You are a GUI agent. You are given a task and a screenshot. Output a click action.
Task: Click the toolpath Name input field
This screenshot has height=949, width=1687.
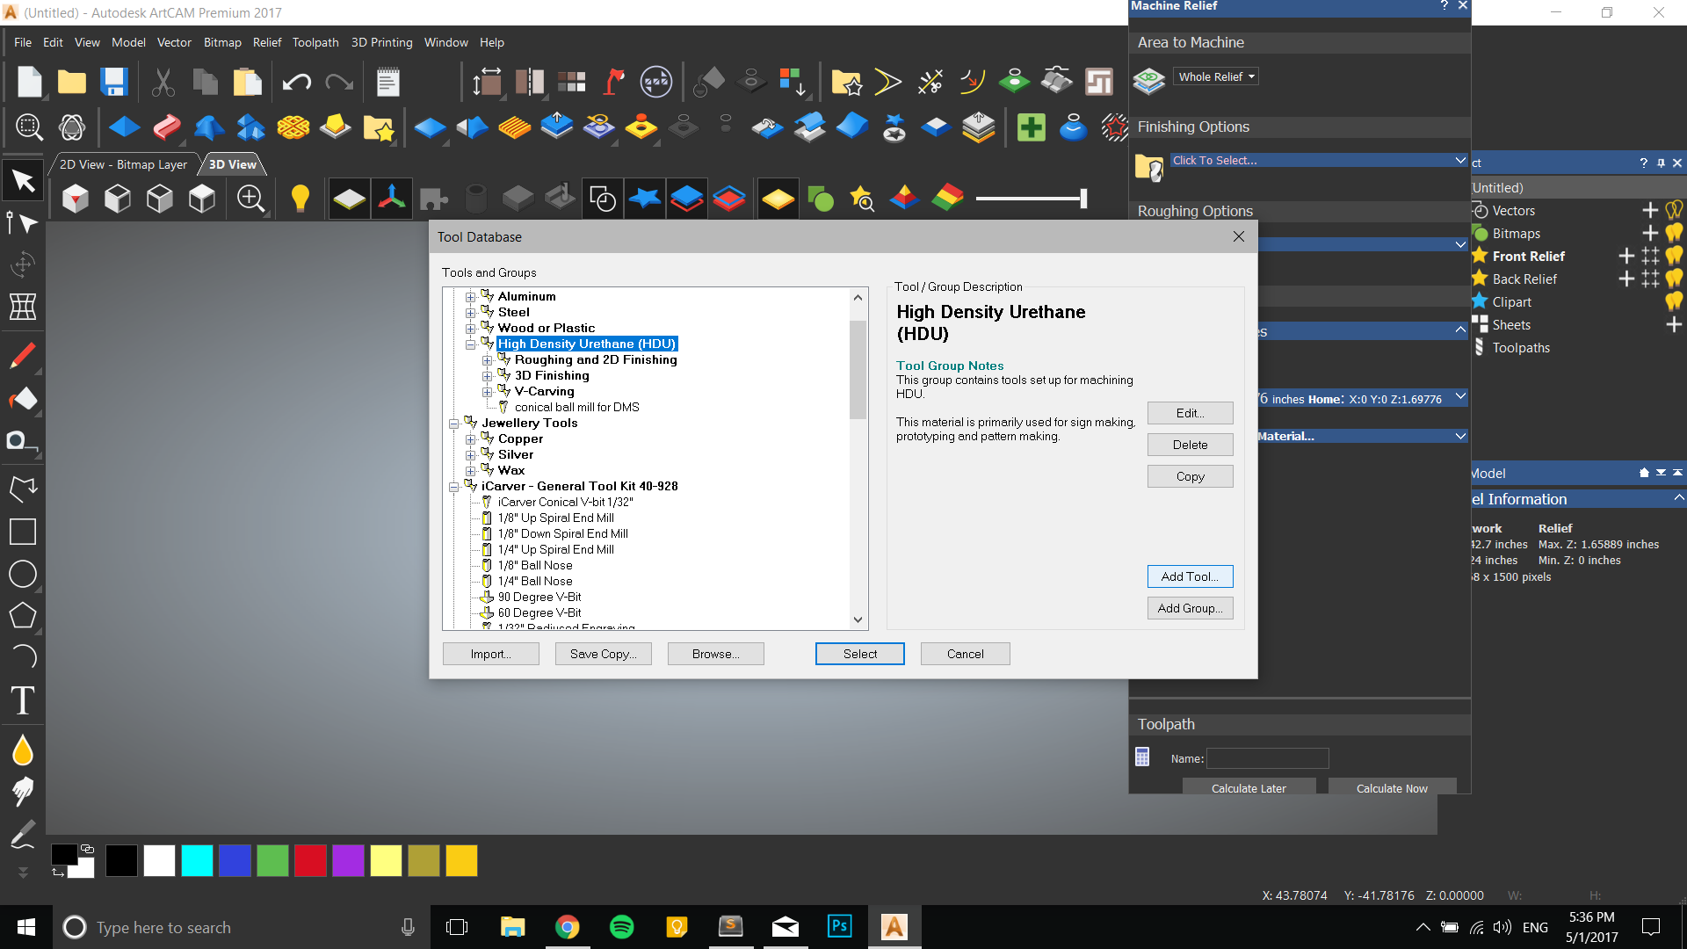pyautogui.click(x=1267, y=758)
